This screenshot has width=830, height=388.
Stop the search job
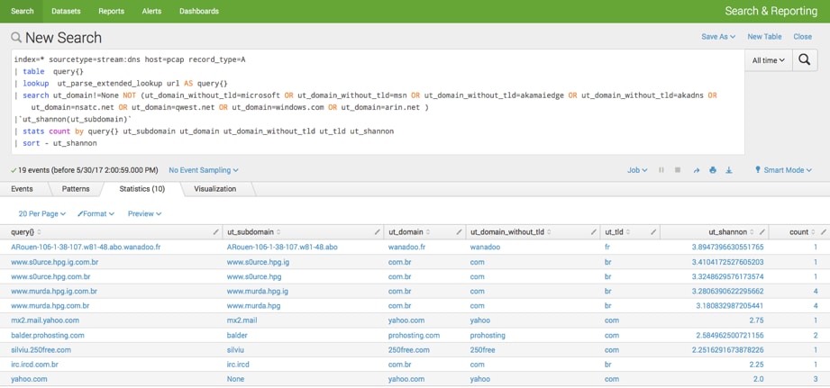click(678, 170)
